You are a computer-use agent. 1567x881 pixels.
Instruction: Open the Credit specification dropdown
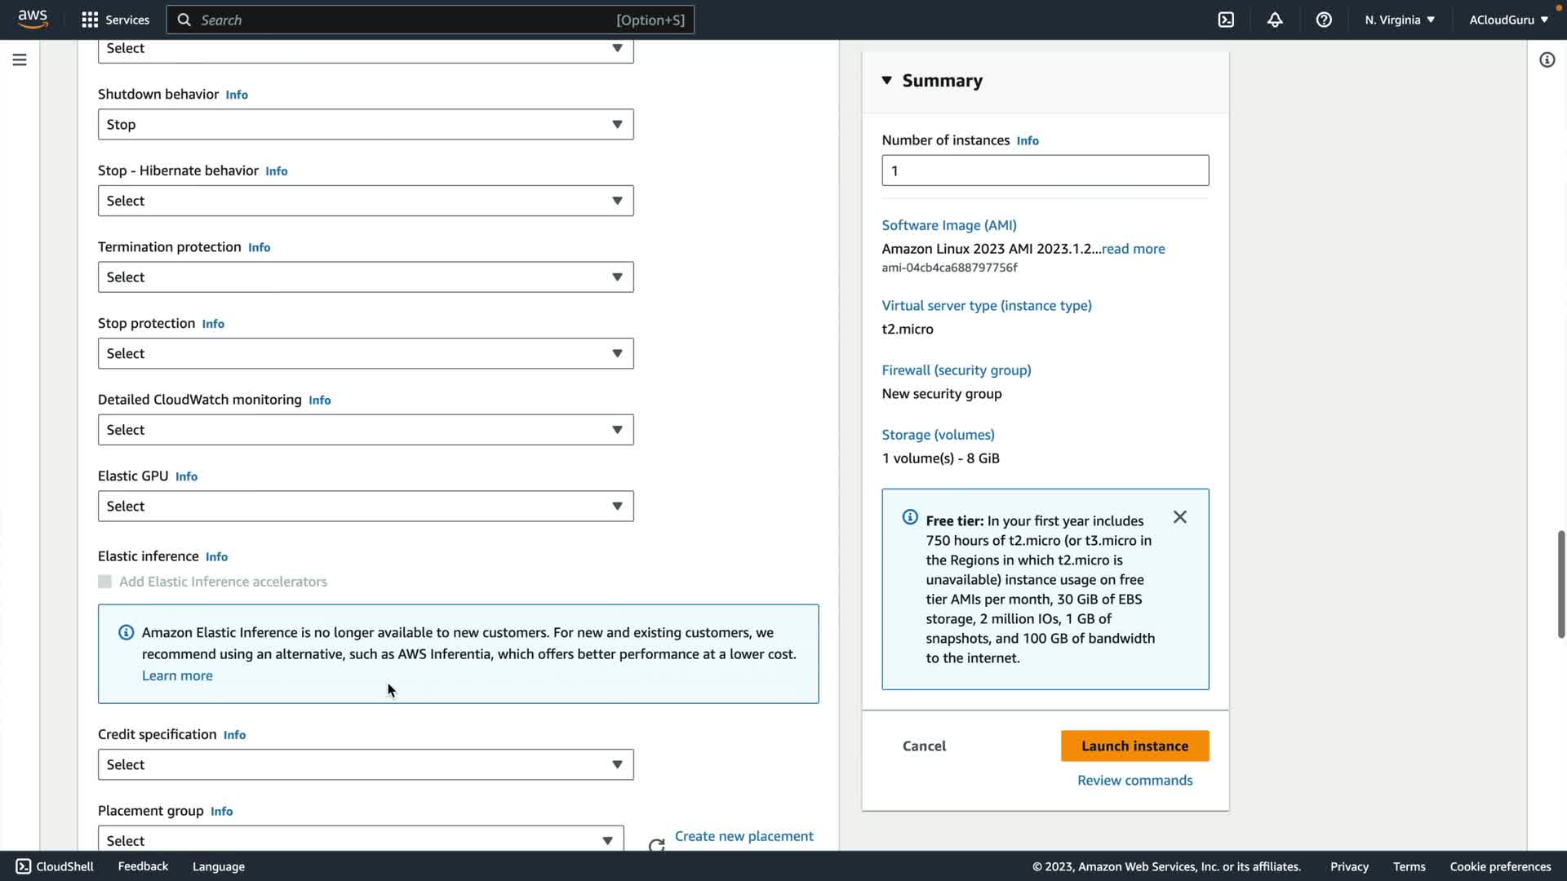pyautogui.click(x=365, y=764)
